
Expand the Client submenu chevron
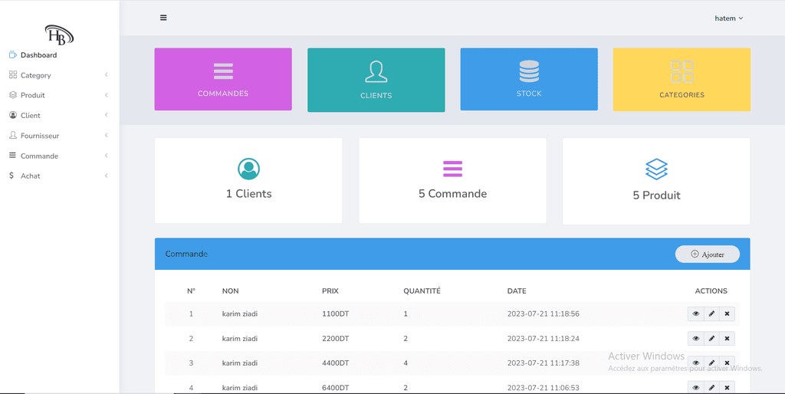tap(106, 115)
